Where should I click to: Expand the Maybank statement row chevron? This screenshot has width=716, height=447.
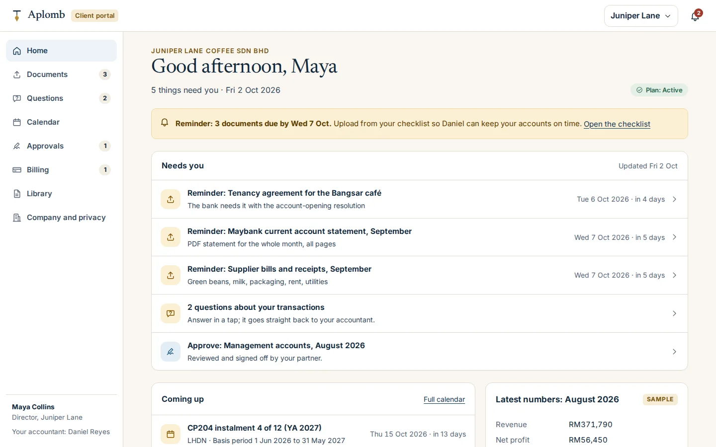coord(675,237)
